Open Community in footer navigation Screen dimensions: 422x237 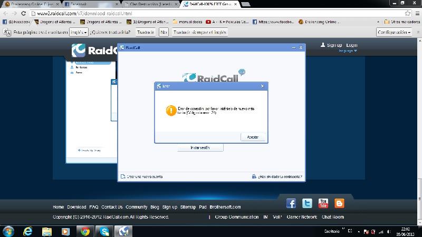(x=137, y=207)
